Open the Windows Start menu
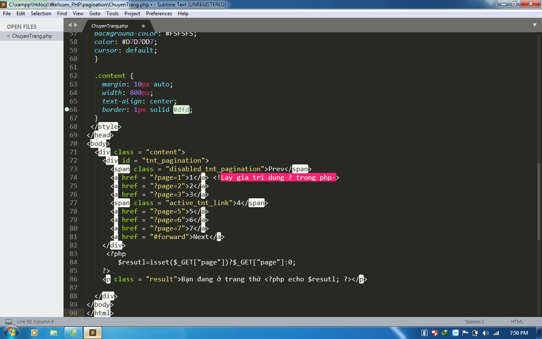Viewport: 542px width, 339px height. click(x=11, y=332)
